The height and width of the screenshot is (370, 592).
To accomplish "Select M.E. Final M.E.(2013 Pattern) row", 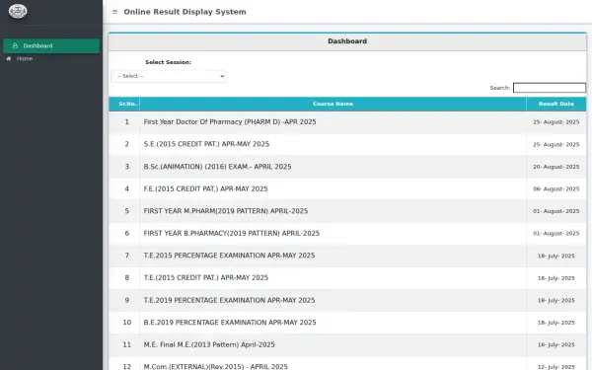I will point(347,344).
